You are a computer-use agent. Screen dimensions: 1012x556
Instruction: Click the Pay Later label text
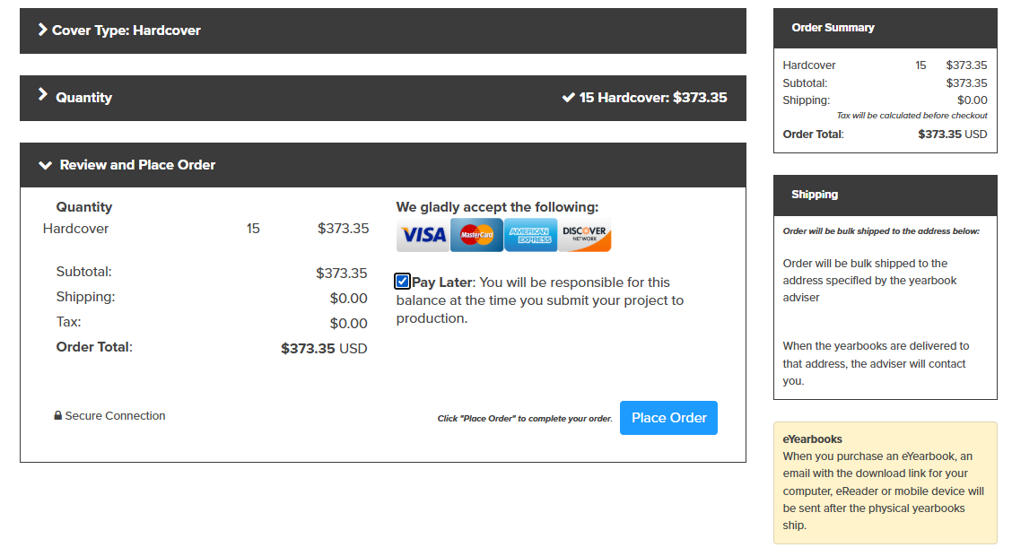pyautogui.click(x=443, y=282)
